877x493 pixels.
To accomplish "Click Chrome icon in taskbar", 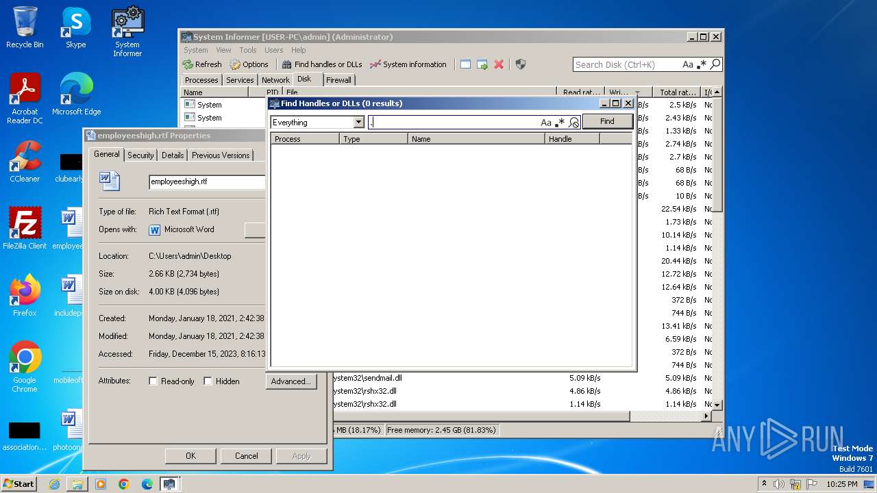I will tap(124, 484).
